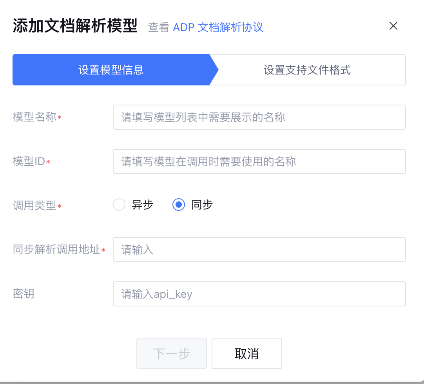Click the 取消 button
This screenshot has width=424, height=384.
pos(246,353)
